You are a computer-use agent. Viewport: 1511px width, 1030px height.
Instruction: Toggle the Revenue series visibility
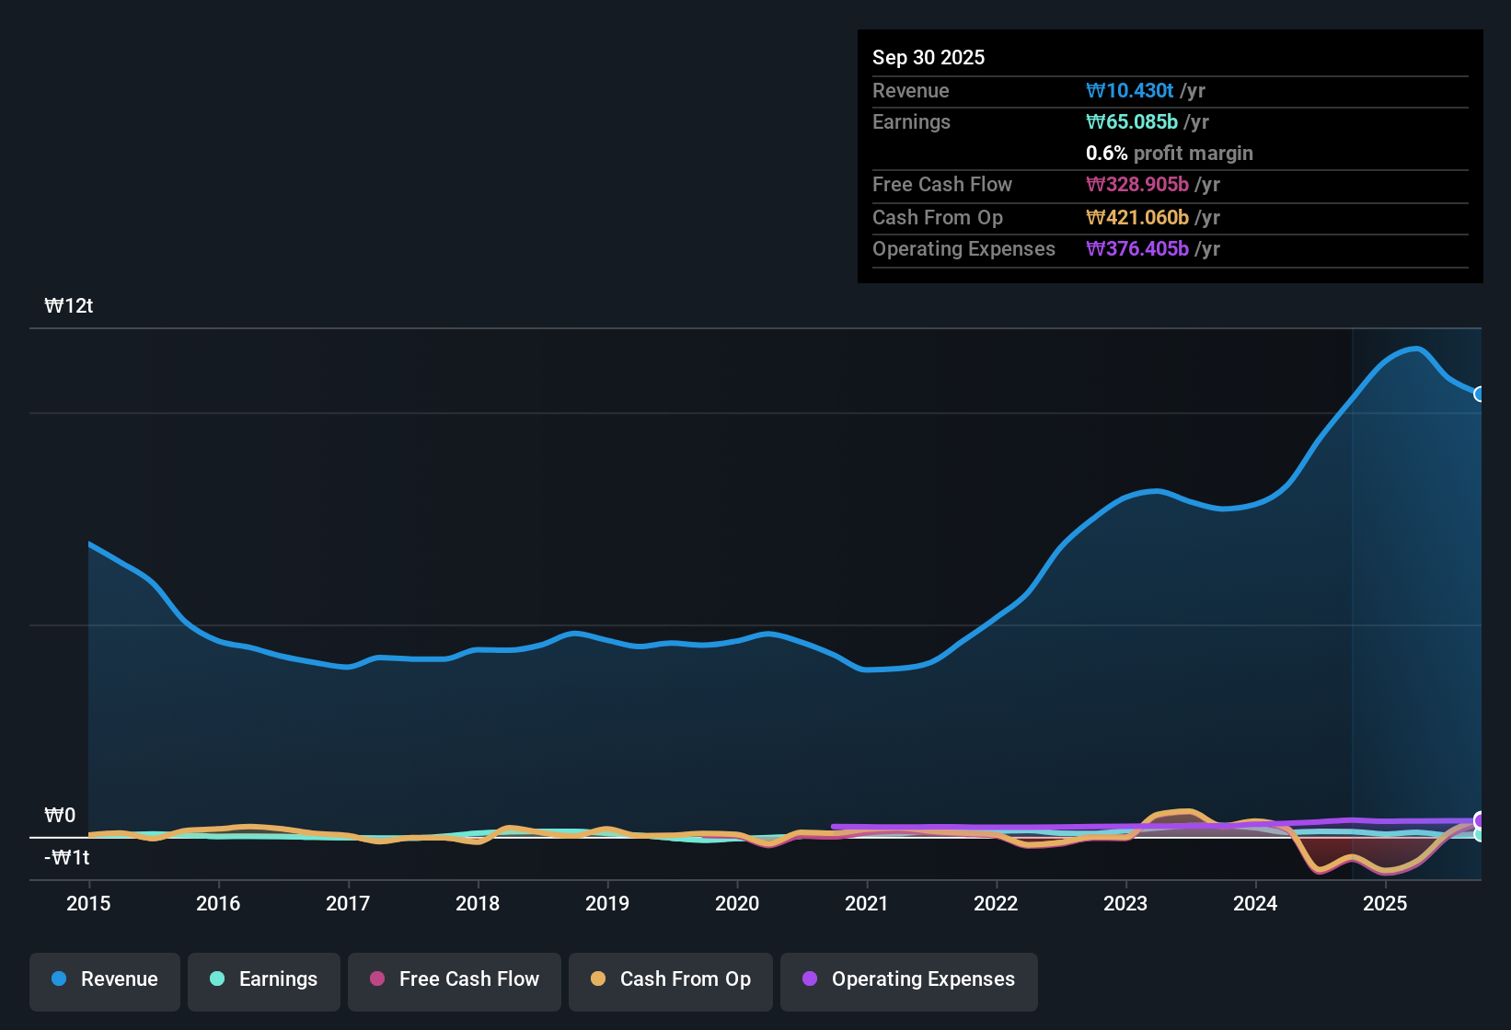(104, 979)
